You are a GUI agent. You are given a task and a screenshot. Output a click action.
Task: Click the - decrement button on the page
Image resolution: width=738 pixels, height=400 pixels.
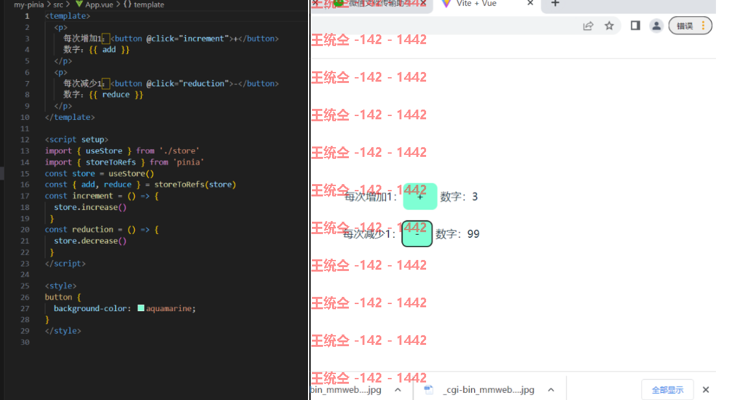417,234
